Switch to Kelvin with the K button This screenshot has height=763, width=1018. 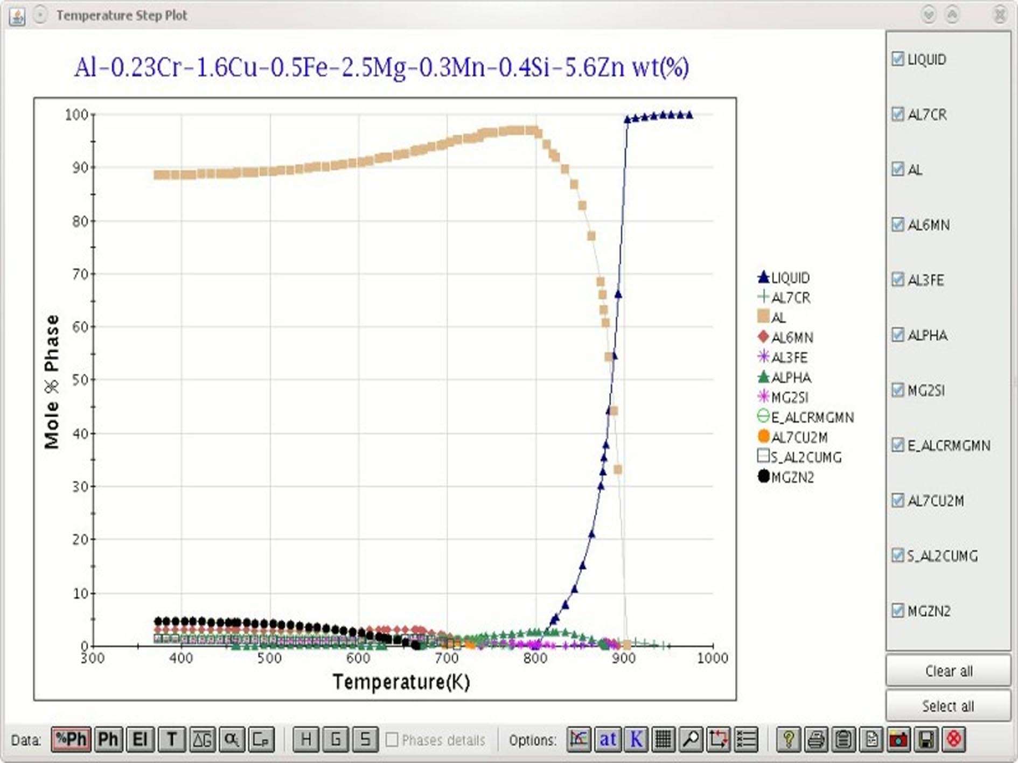pyautogui.click(x=636, y=739)
